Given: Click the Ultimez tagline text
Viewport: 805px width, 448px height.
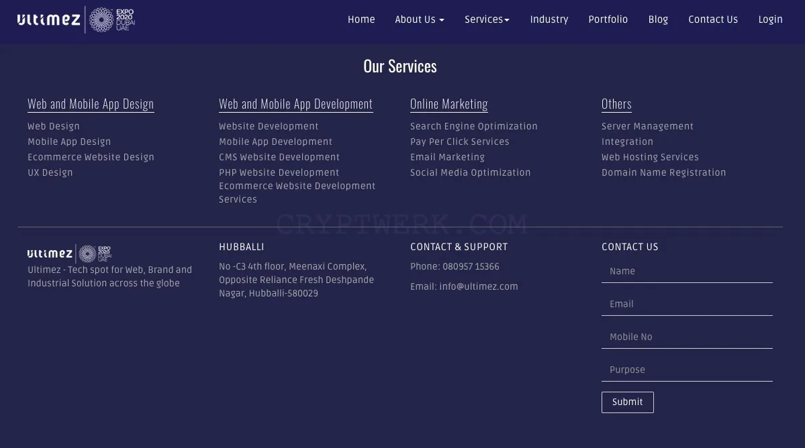Looking at the screenshot, I should tap(109, 276).
